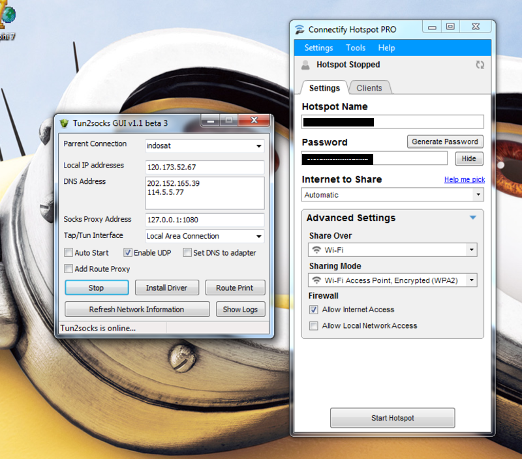Click the Route Print button
This screenshot has width=522, height=459.
pyautogui.click(x=235, y=288)
